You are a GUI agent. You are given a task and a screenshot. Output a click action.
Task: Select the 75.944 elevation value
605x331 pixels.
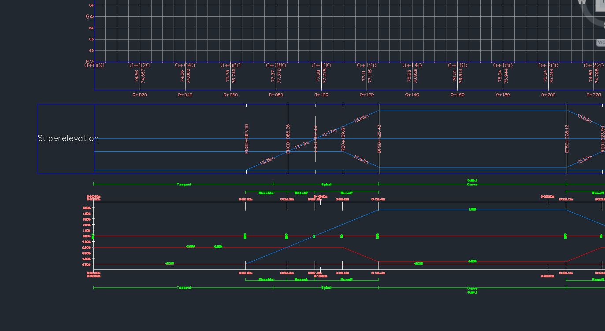tap(506, 76)
